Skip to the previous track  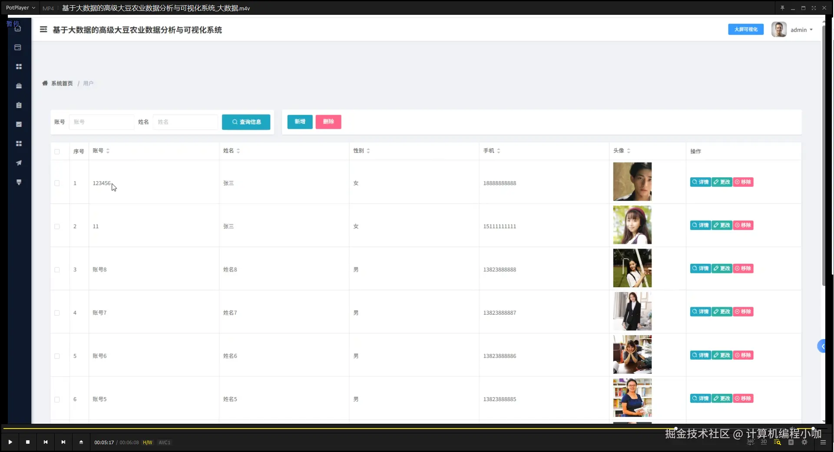pyautogui.click(x=46, y=442)
